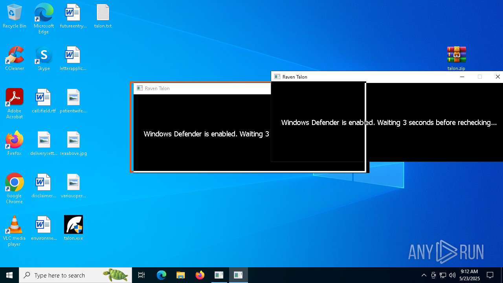The image size is (503, 283).
Task: Click the taskbar search box
Action: 75,275
